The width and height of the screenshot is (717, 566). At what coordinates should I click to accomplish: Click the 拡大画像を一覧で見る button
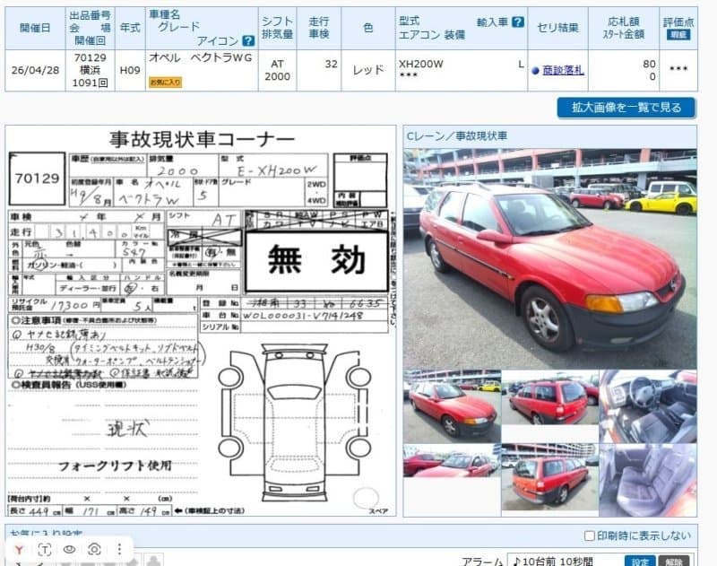[x=626, y=108]
